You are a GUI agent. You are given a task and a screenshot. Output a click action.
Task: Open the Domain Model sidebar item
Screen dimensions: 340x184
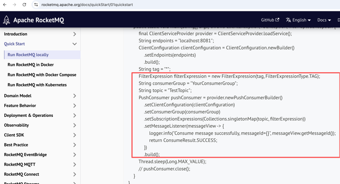[x=18, y=95]
